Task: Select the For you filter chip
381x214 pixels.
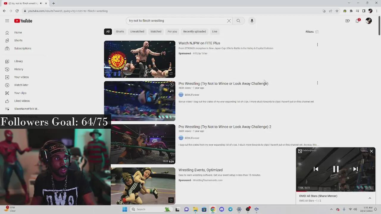Action: click(x=172, y=32)
